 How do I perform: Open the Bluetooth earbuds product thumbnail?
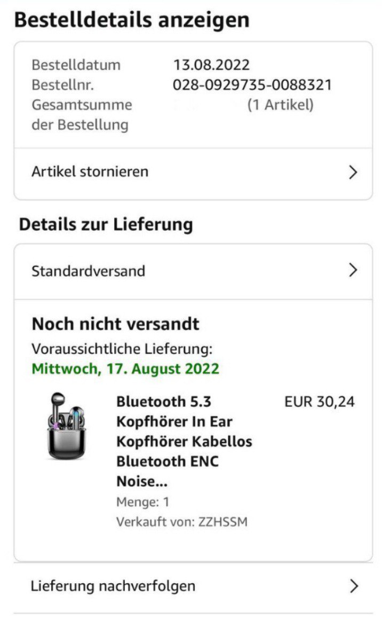click(66, 426)
